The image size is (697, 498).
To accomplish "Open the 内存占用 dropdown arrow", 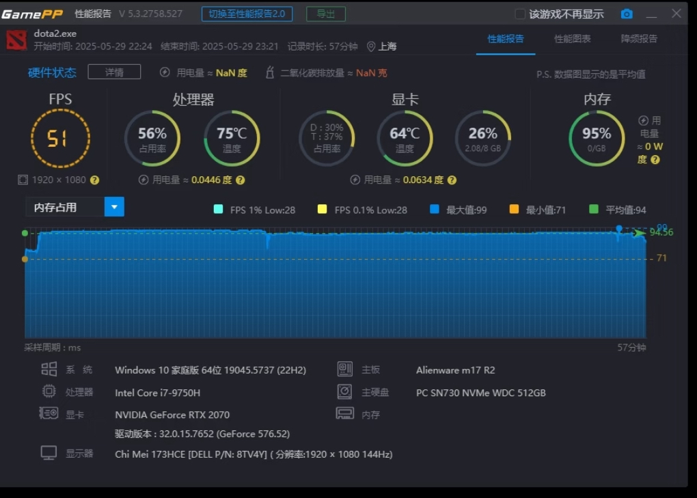I will click(x=114, y=207).
